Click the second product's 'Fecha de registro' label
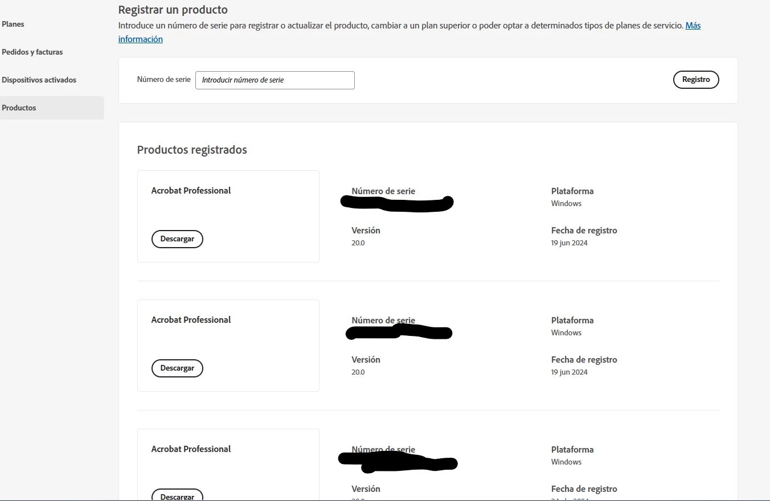The height and width of the screenshot is (501, 770). (584, 359)
